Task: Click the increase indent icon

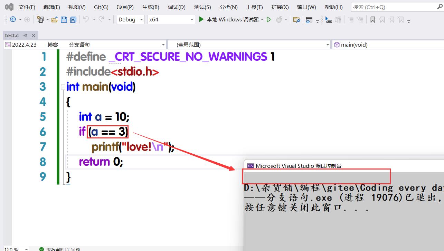Action: 360,20
